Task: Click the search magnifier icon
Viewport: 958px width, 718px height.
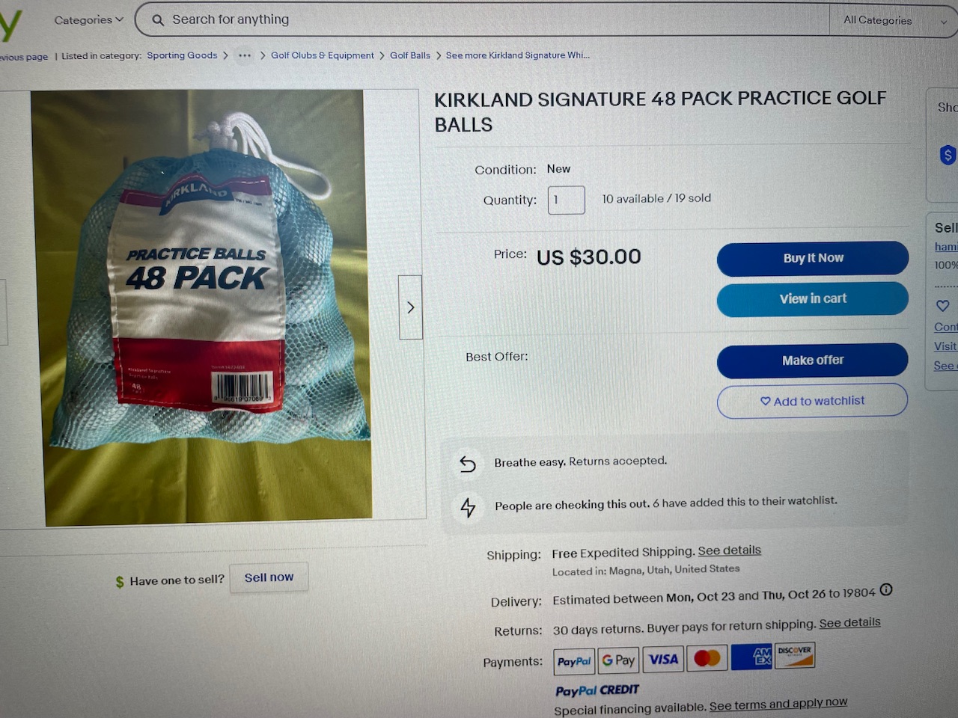Action: pos(158,20)
